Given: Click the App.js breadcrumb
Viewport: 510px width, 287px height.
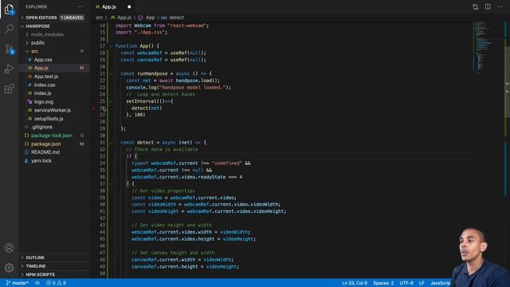Looking at the screenshot, I should (x=121, y=18).
